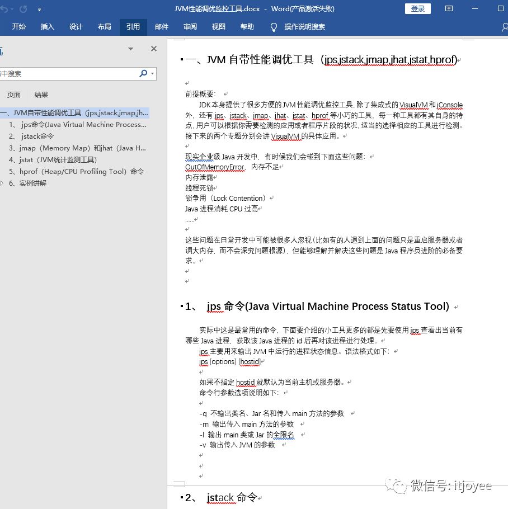Image resolution: width=508 pixels, height=509 pixels.
Task: Click the 前提概要 line in document
Action: click(200, 94)
